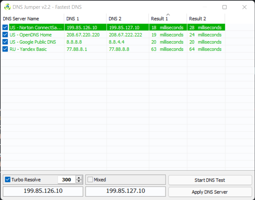This screenshot has height=200, width=255.
Task: Sort by Result 1 column header
Action: pyautogui.click(x=168, y=19)
